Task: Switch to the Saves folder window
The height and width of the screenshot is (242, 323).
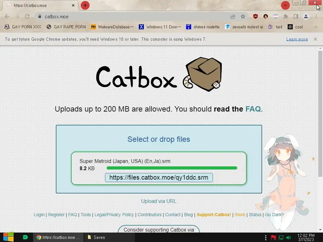Action: coord(109,237)
